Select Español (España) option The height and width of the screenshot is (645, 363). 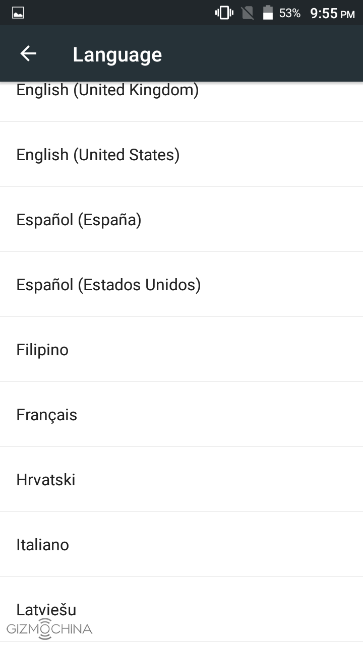point(79,220)
